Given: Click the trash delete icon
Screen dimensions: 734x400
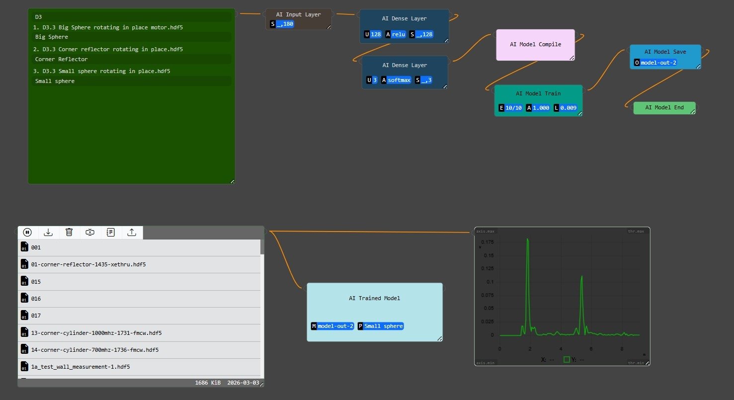Looking at the screenshot, I should (x=69, y=232).
